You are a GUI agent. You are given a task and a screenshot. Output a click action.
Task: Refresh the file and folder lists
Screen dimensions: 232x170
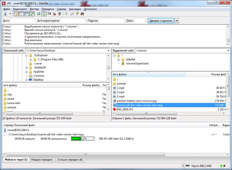click(39, 14)
